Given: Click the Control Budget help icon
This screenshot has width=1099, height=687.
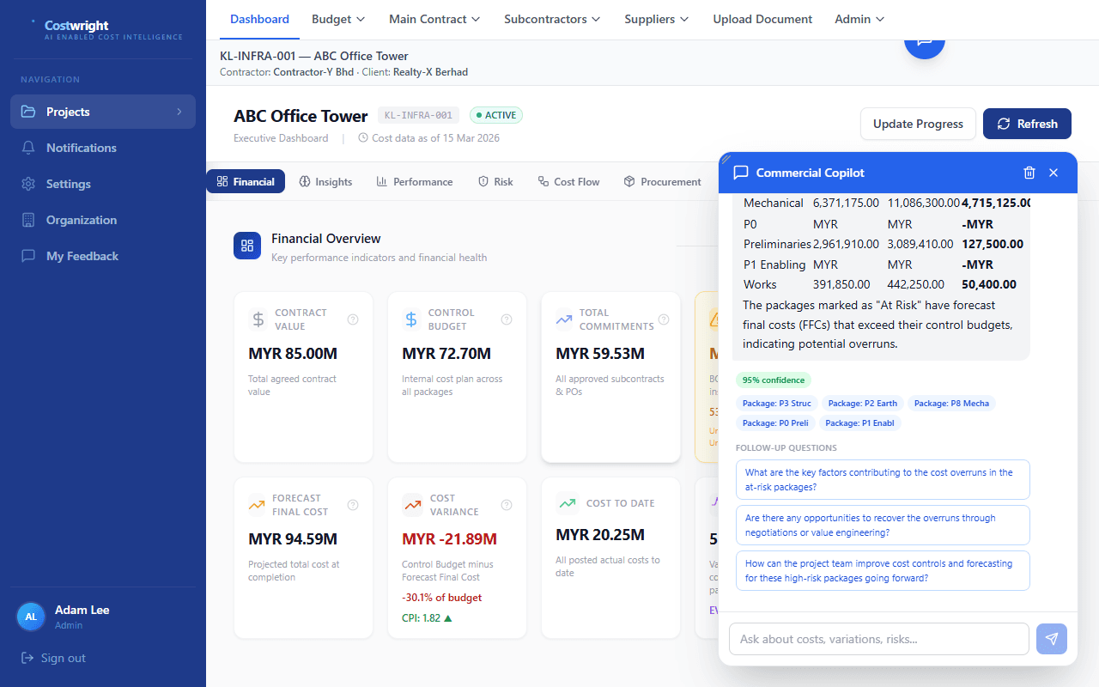Looking at the screenshot, I should (507, 319).
